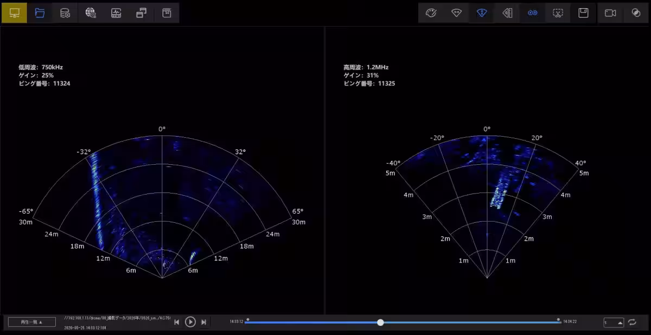Image resolution: width=651 pixels, height=335 pixels.
Task: Click the timeline start marker dot
Action: [x=248, y=319]
